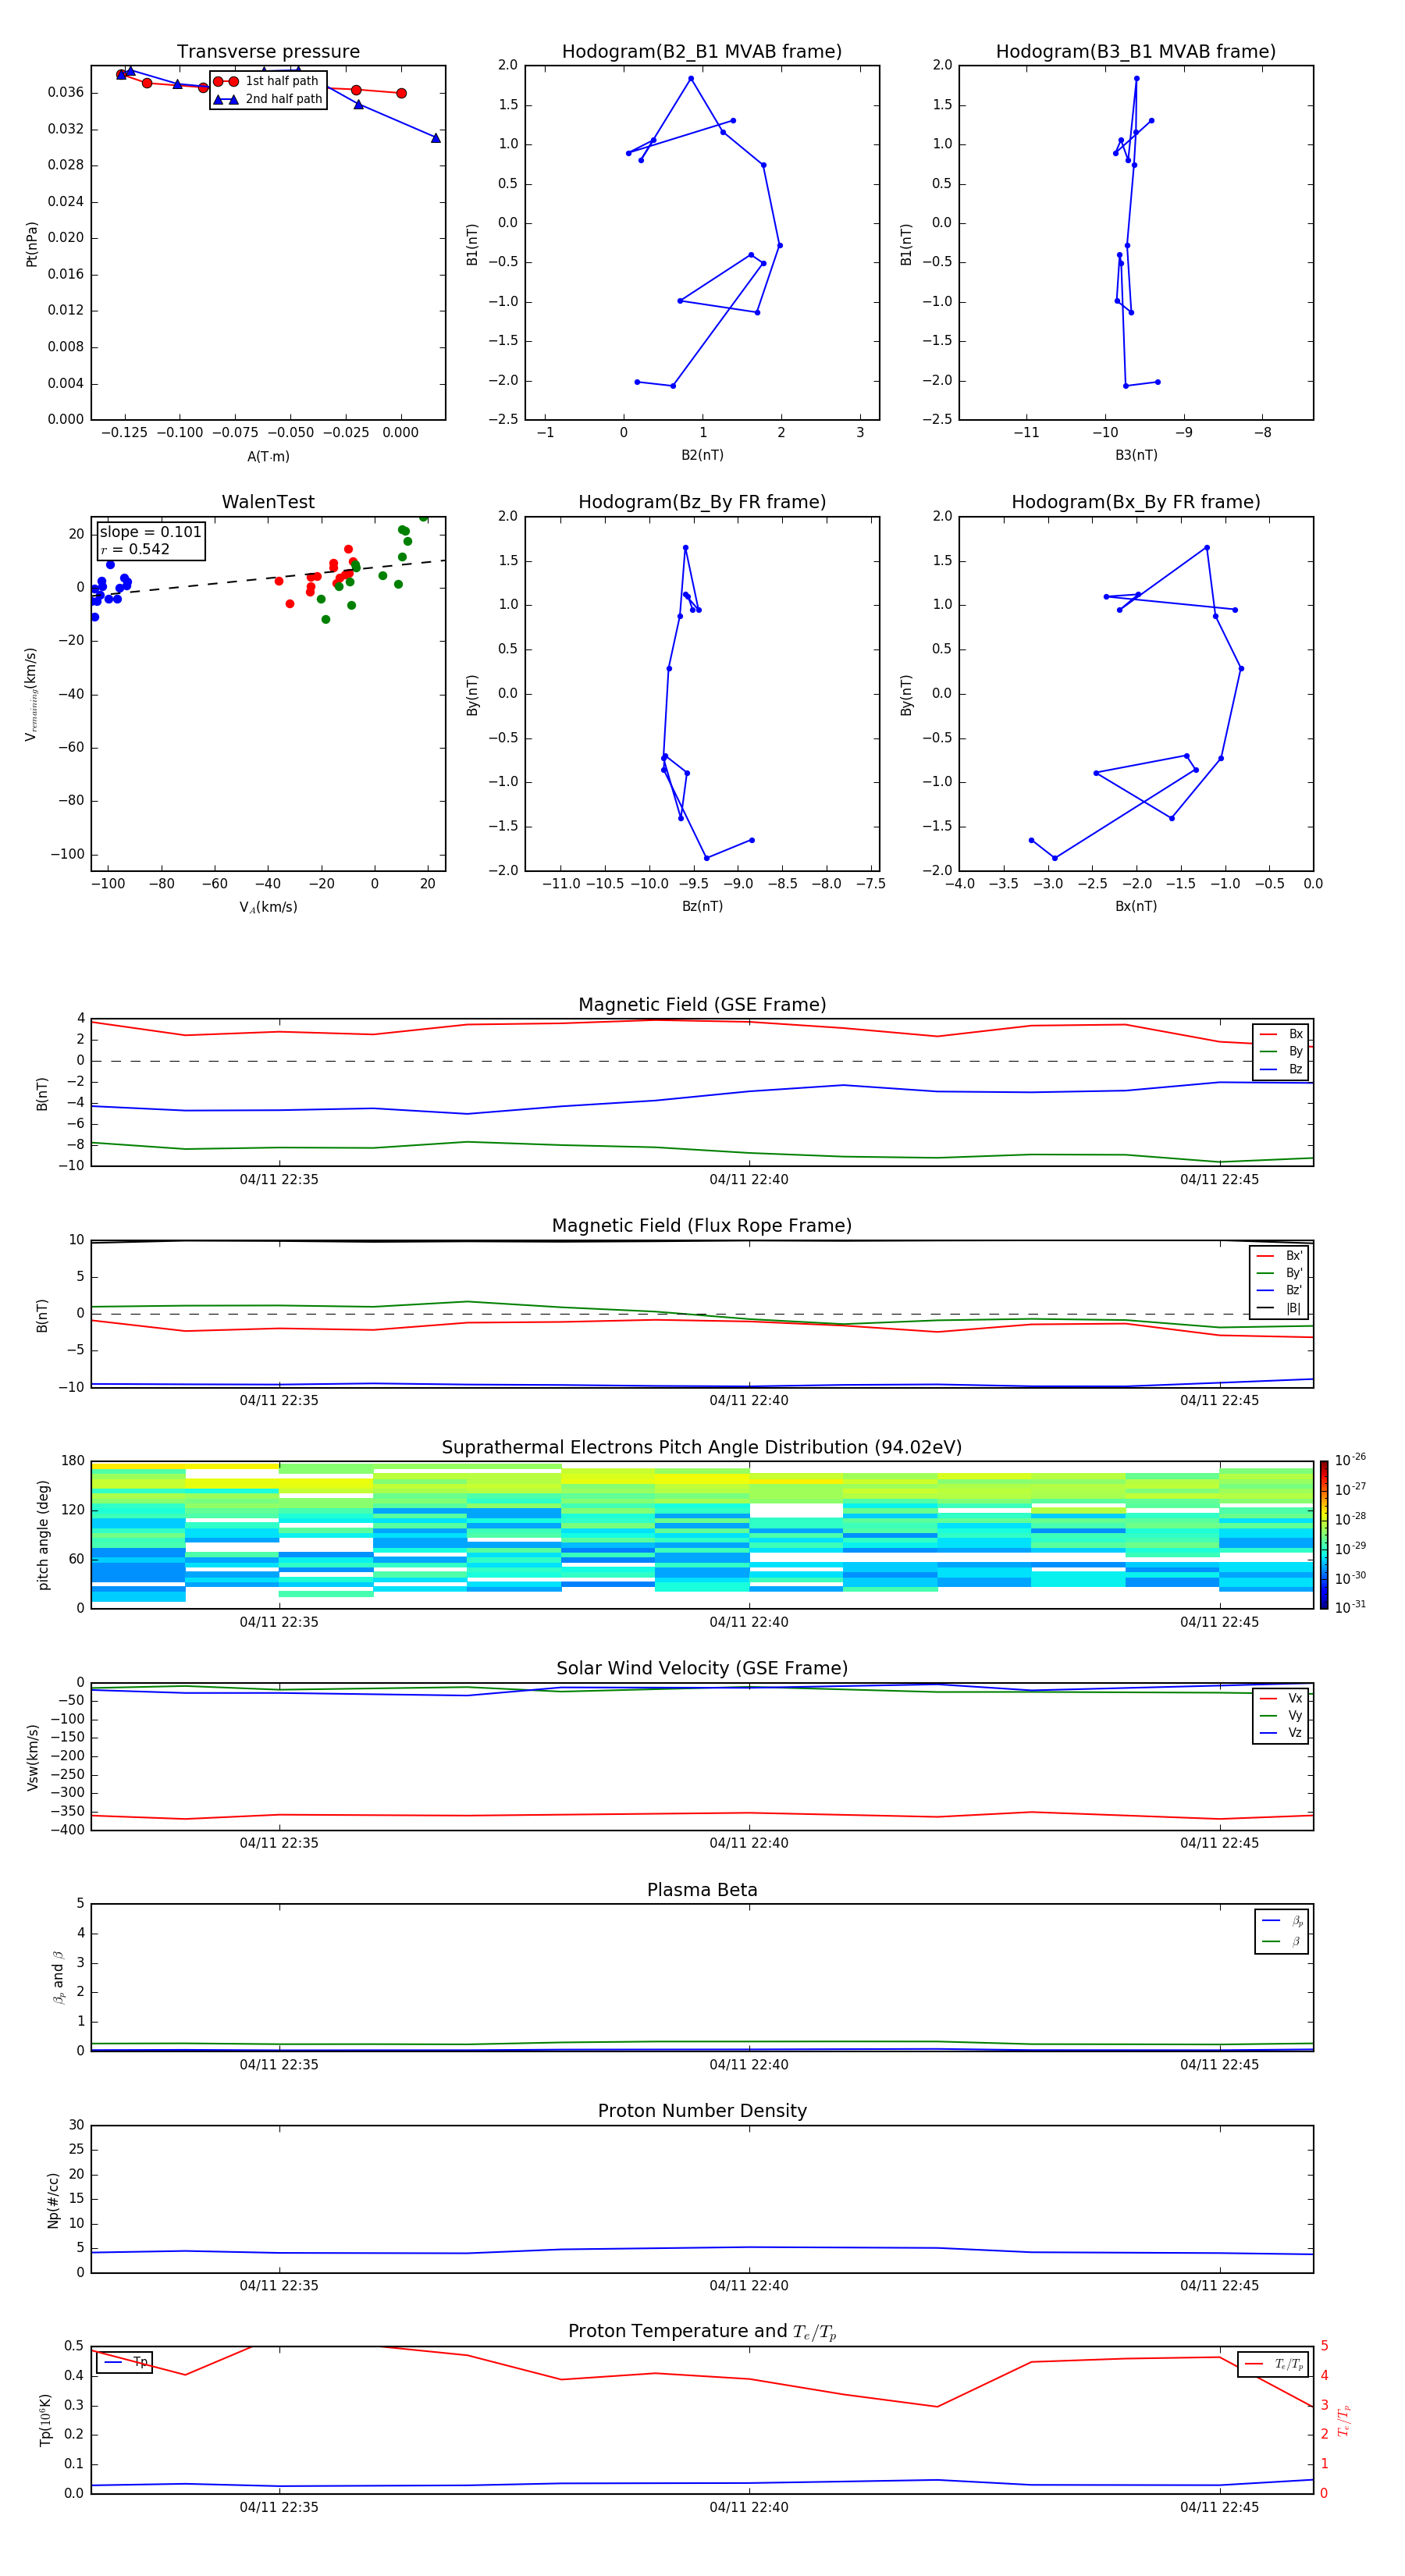Click the βp entry in Plasma Beta legend
Image resolution: width=1405 pixels, height=2576 pixels.
[x=1282, y=1921]
